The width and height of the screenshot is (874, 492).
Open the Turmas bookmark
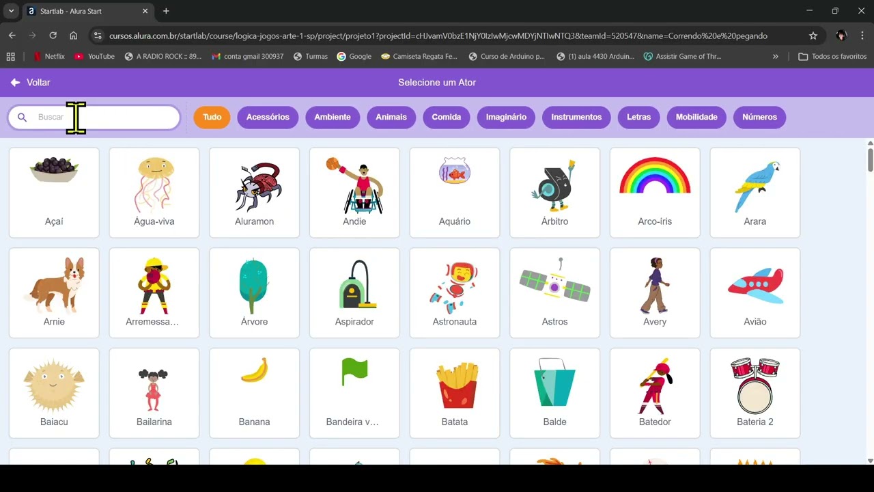[x=311, y=57]
